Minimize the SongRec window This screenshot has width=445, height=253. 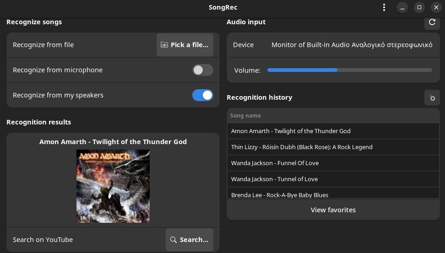coord(402,7)
